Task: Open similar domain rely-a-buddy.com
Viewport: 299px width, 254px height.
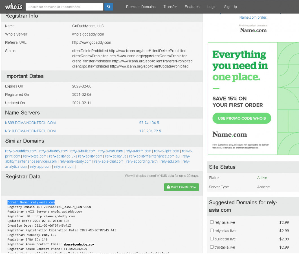Action: pyautogui.click(x=53, y=151)
